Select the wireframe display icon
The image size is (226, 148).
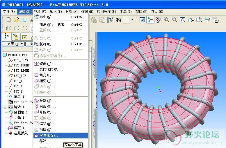9,28
